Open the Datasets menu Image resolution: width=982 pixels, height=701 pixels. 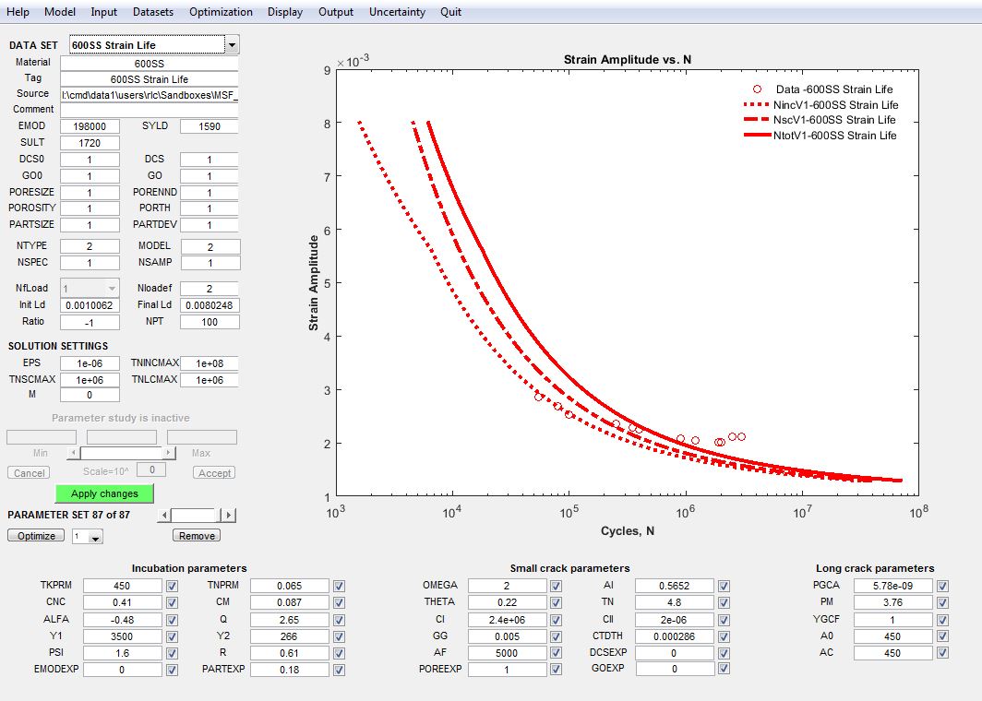tap(153, 12)
